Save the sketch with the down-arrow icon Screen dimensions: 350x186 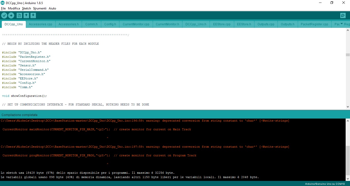33,15
